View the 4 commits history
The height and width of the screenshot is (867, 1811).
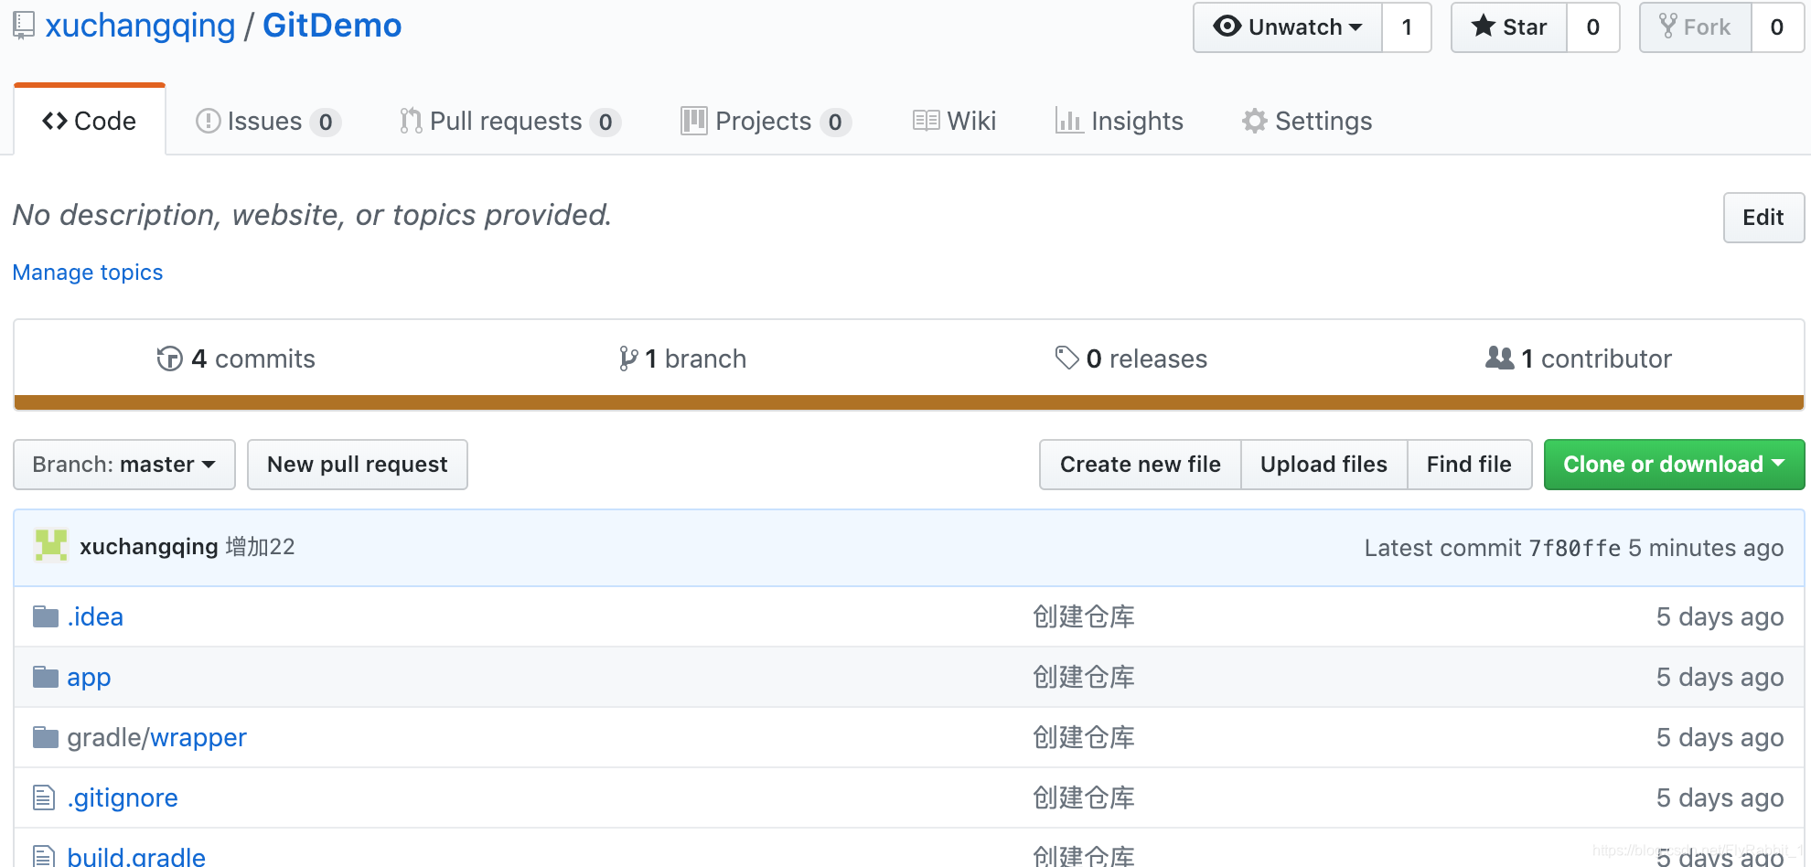236,359
